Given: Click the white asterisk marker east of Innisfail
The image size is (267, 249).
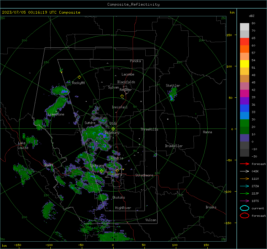Looking at the screenshot, I should click(x=141, y=102).
